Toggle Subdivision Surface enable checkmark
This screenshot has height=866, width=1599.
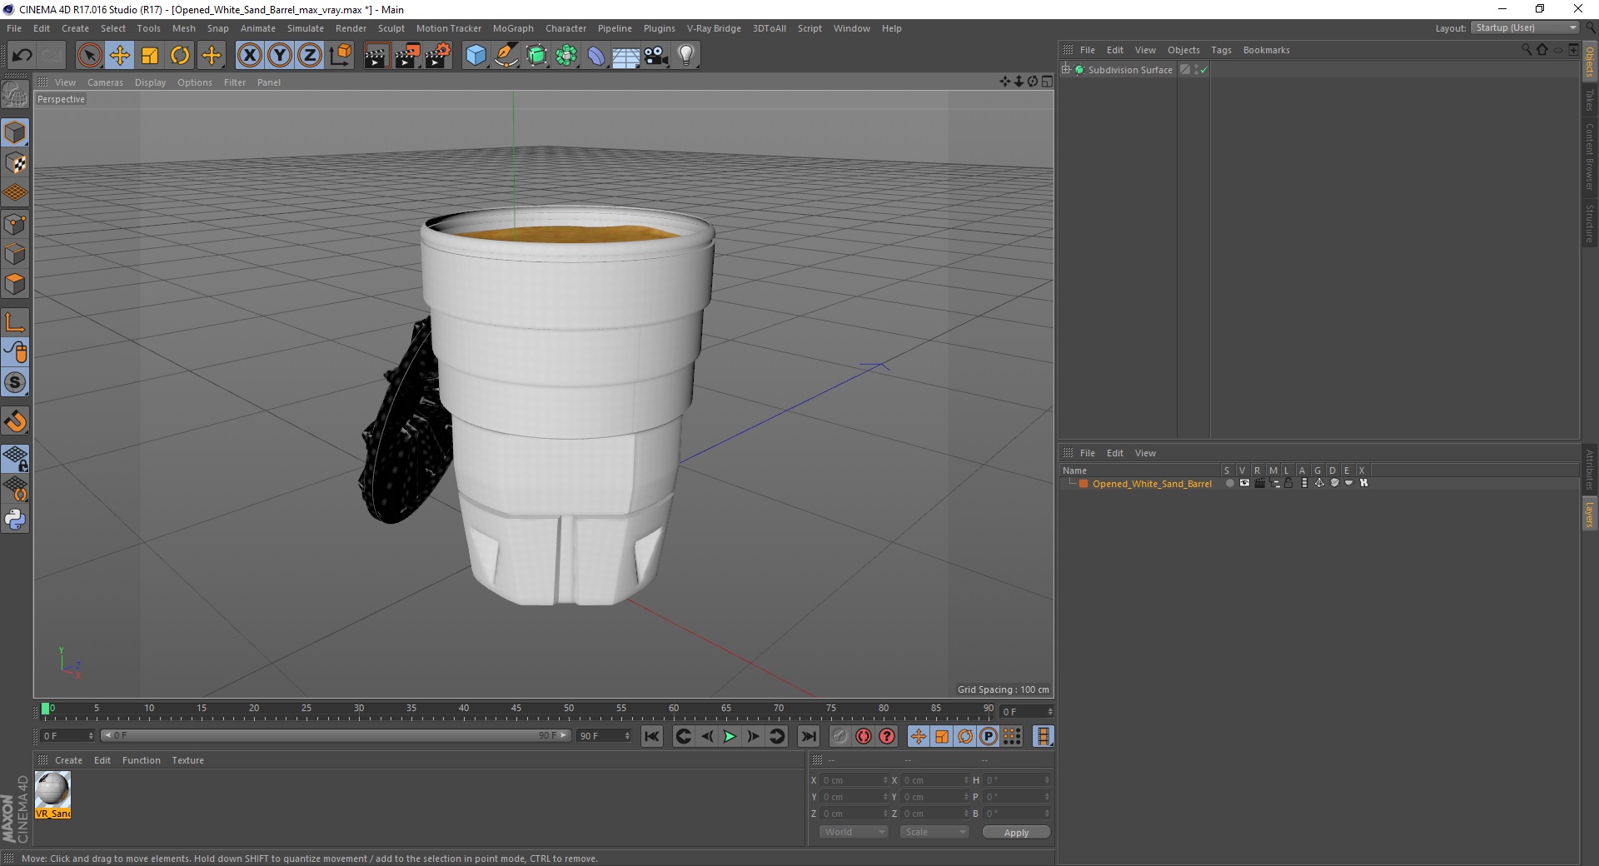[x=1203, y=70]
